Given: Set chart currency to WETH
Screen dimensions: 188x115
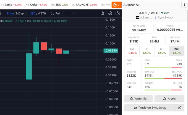Looking at the screenshot, I should point(42,14).
